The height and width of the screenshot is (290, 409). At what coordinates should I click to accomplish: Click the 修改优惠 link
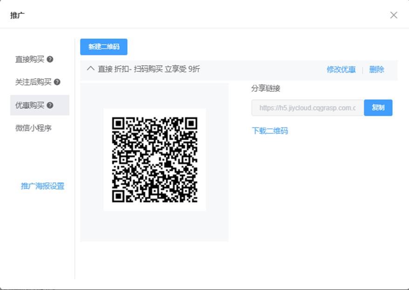pos(341,69)
